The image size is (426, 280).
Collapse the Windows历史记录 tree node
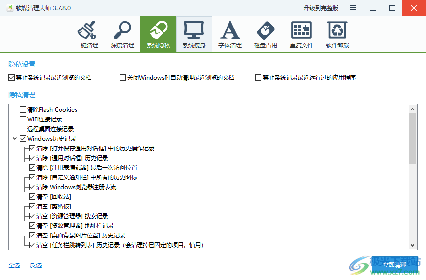15,138
